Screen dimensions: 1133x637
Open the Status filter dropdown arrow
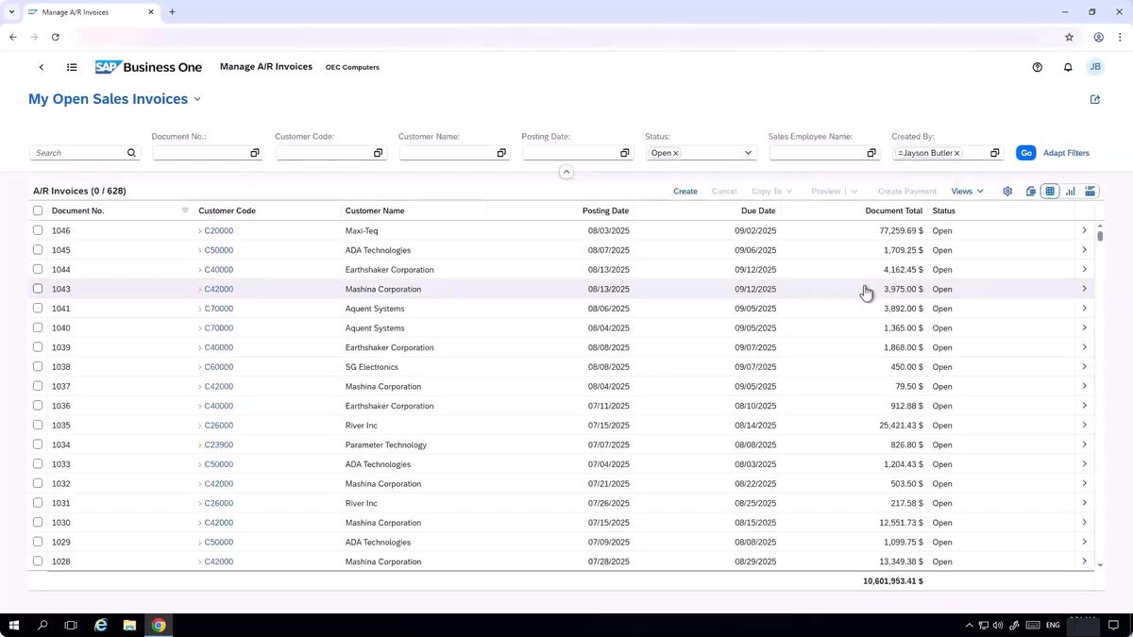point(748,153)
